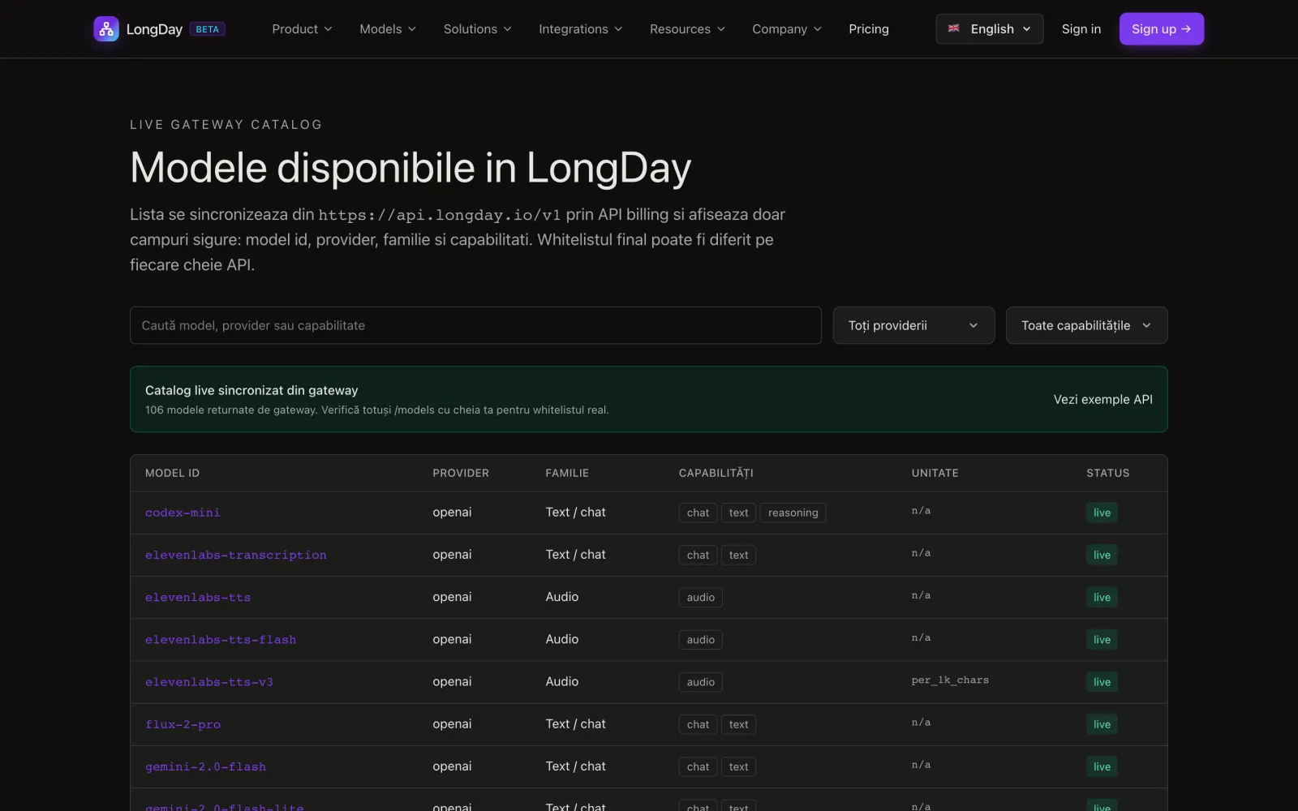Open the elevenlabs-tts-v3 model link
Screen dimensions: 1298x811
(x=209, y=682)
